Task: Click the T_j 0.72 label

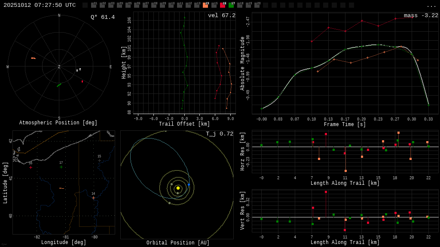Action: (x=220, y=134)
